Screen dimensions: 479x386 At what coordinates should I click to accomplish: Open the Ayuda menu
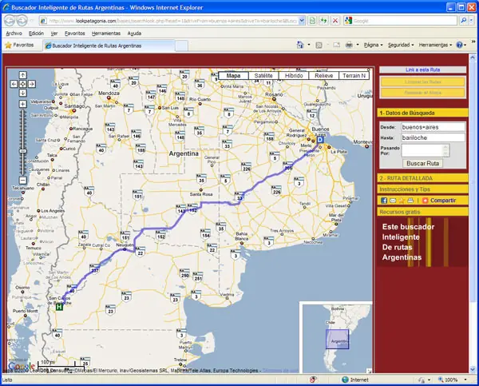click(x=134, y=33)
